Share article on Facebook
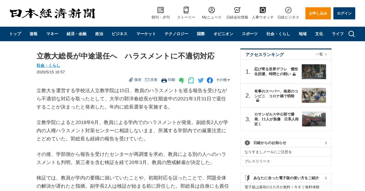Viewport: 365px width, 191px height. pos(210,80)
